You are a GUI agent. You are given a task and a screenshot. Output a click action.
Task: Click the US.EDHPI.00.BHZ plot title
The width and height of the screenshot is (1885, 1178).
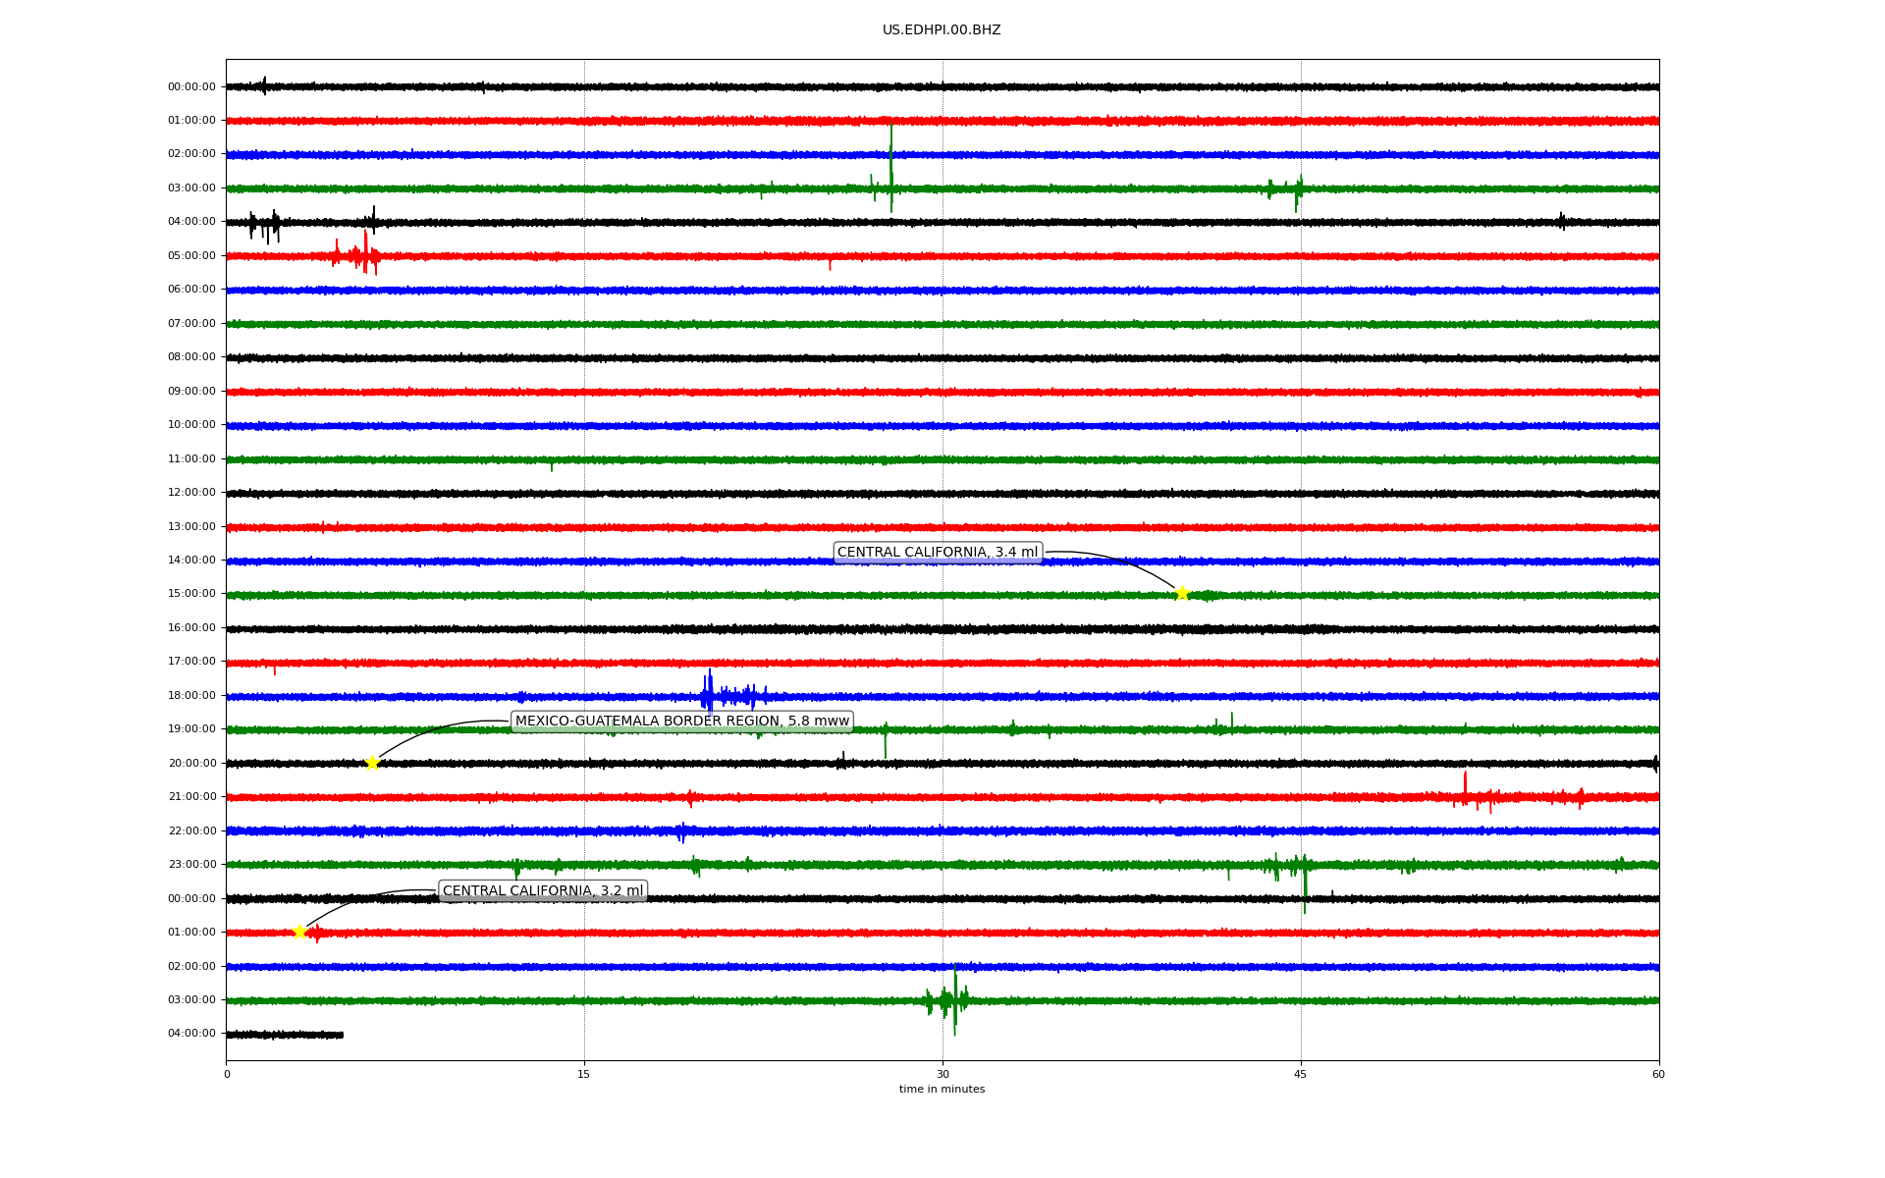941,30
